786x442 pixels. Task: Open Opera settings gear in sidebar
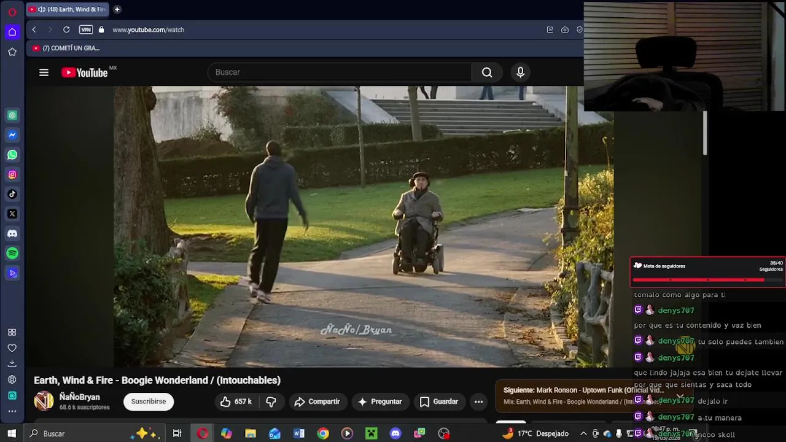pyautogui.click(x=12, y=379)
